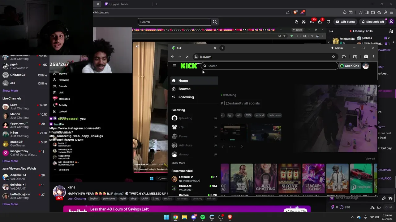Open Twitch chat community users icon

pyautogui.click(x=391, y=31)
